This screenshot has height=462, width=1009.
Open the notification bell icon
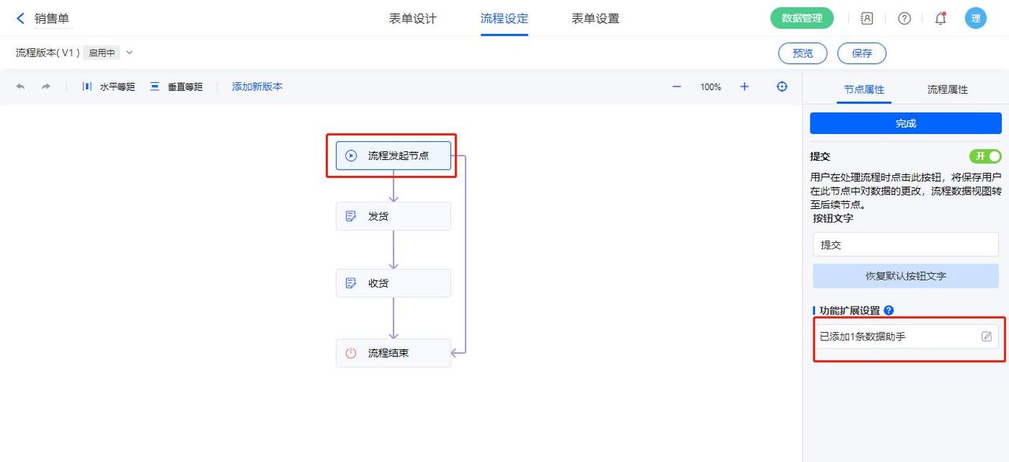click(940, 17)
